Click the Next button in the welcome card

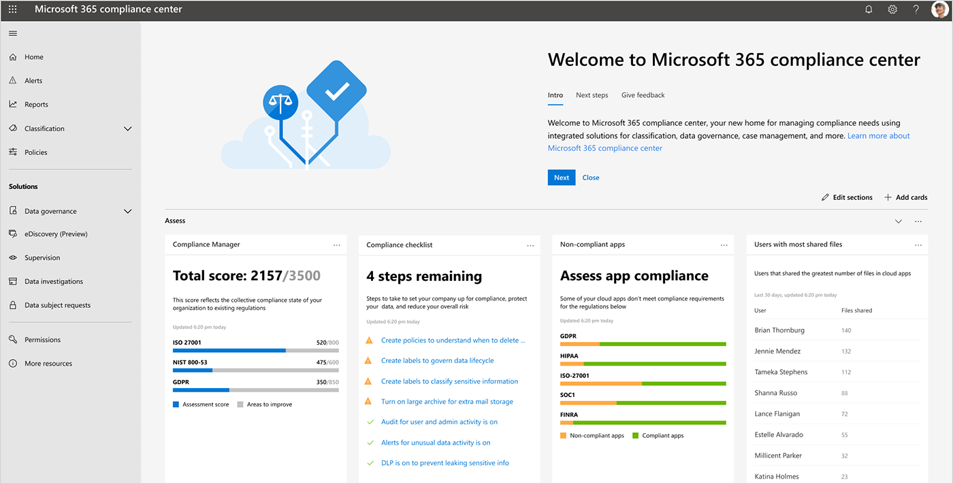point(561,177)
